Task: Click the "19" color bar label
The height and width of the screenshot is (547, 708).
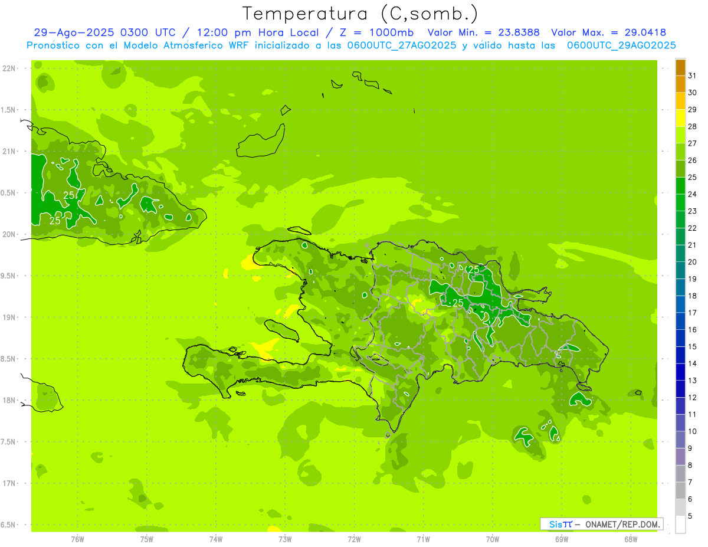Action: (x=692, y=279)
